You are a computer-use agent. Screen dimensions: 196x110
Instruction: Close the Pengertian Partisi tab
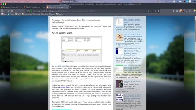click(21, 7)
